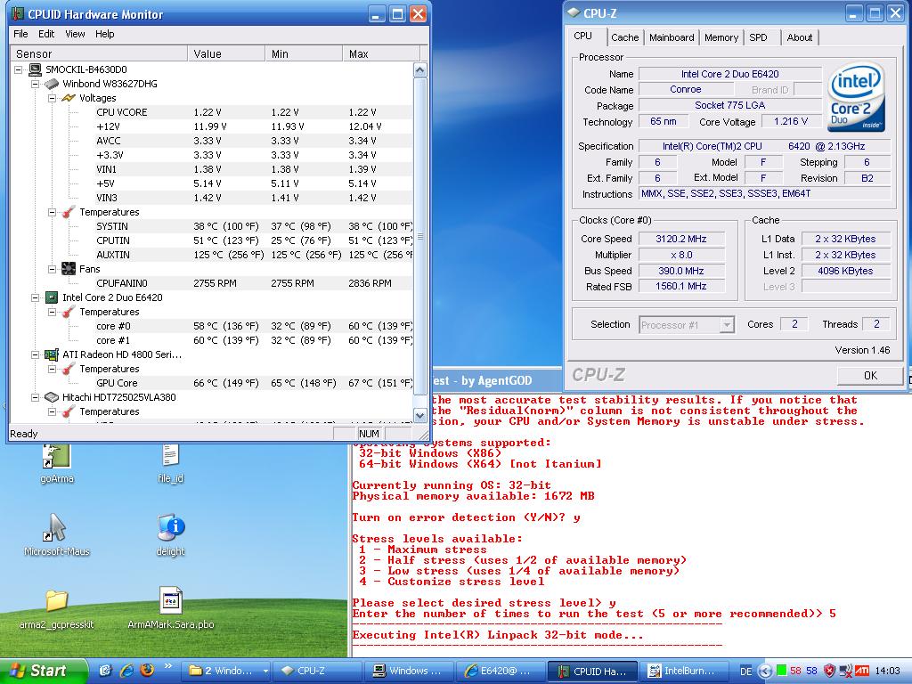Screen dimensions: 912x684
Task: Click the Intel Core 2 Duo CPU icon
Action: [x=52, y=297]
